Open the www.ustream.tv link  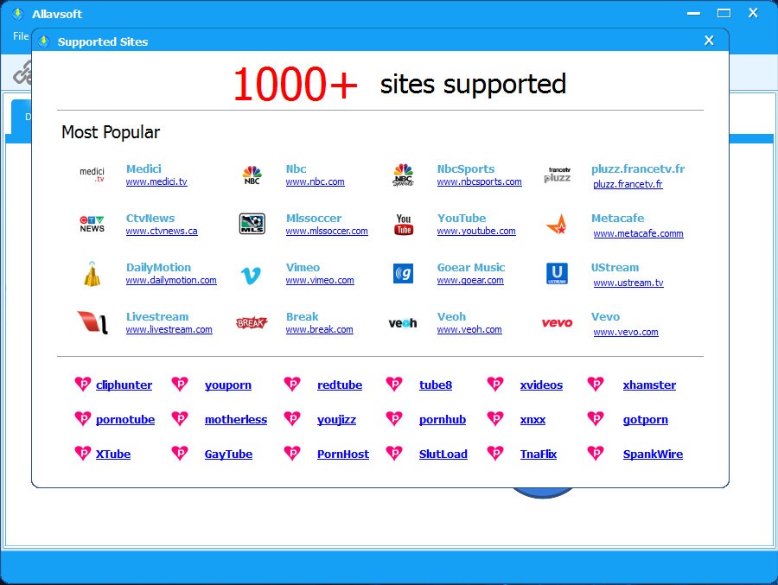628,283
